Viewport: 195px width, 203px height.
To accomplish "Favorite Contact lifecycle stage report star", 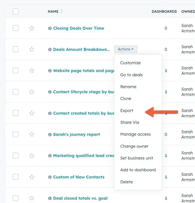I will point(32,92).
